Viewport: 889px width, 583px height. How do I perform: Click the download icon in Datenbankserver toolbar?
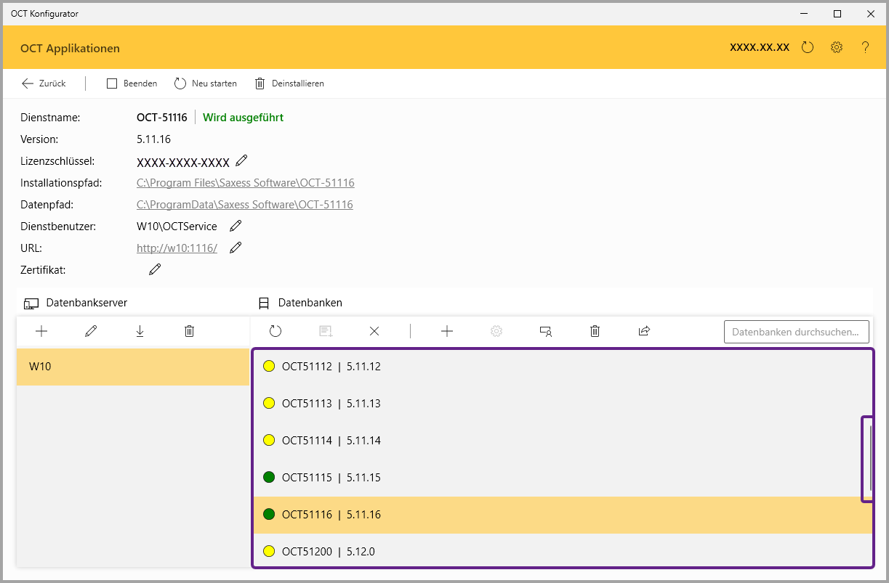tap(140, 331)
